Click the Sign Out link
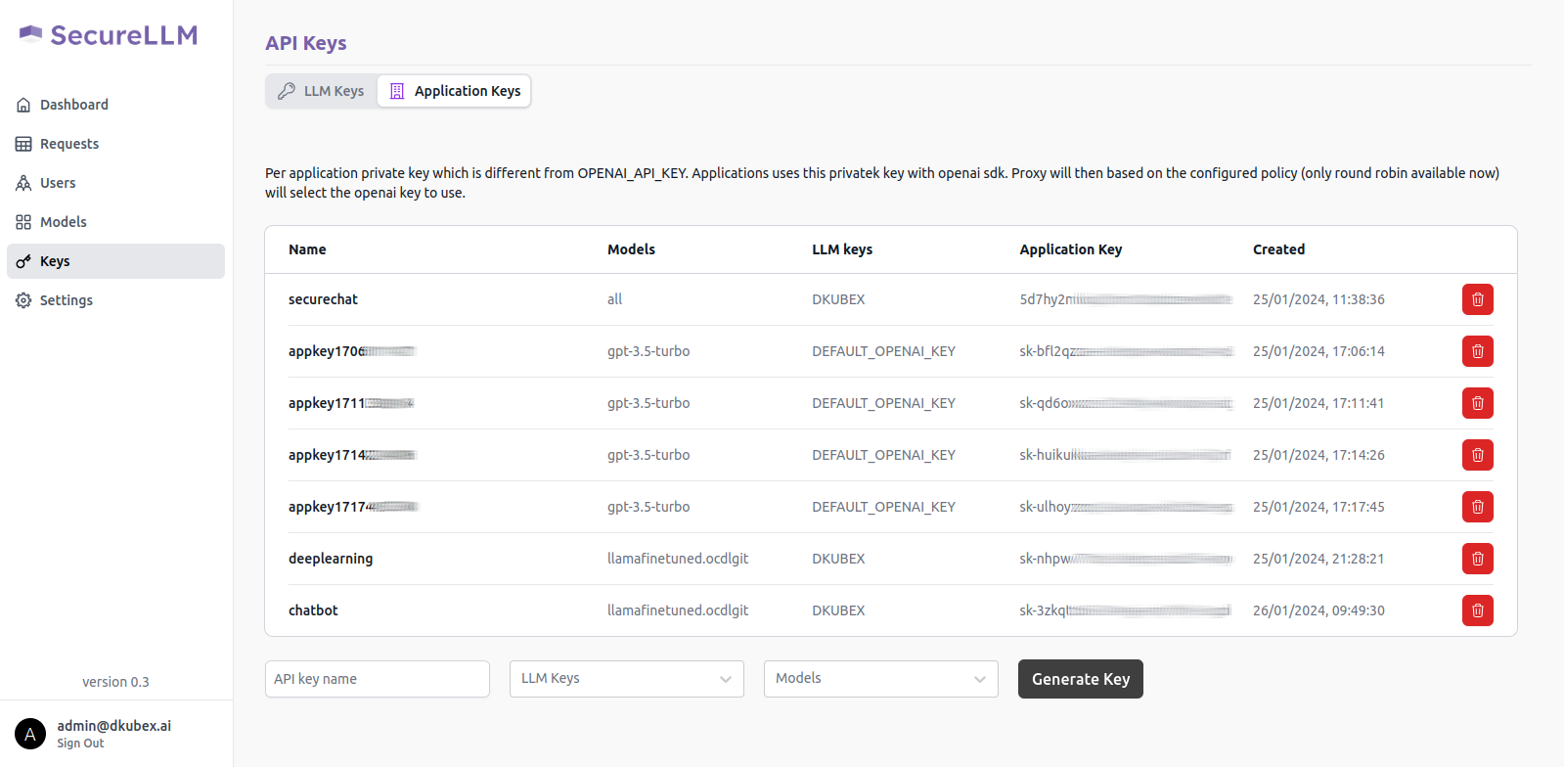Screen dimensions: 1564x767 point(80,744)
